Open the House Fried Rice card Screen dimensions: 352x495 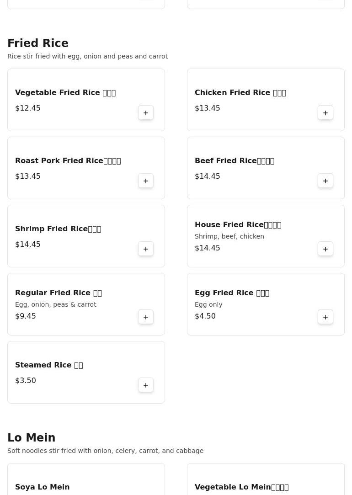pos(238,225)
